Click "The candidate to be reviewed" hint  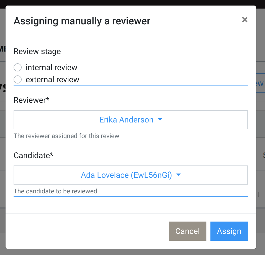coord(55,191)
